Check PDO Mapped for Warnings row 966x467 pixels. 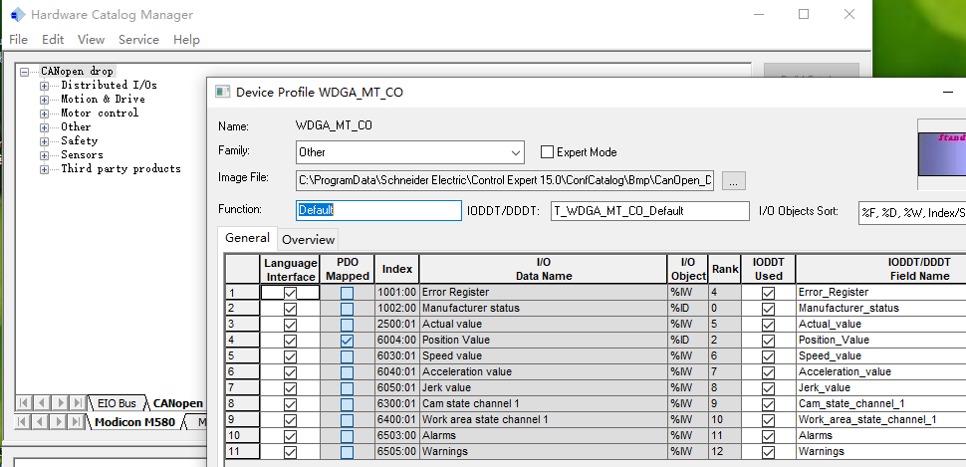point(347,452)
